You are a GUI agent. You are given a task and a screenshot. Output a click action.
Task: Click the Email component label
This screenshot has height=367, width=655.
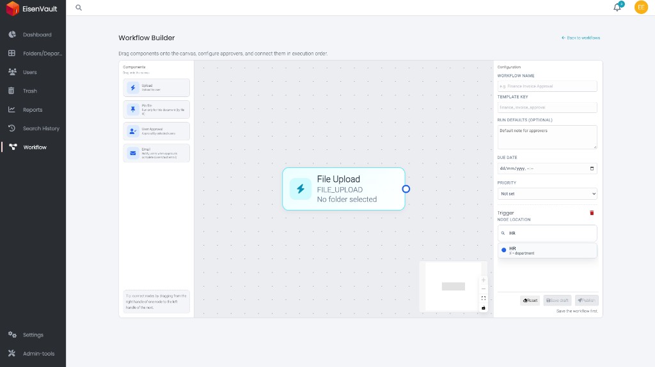tap(146, 149)
